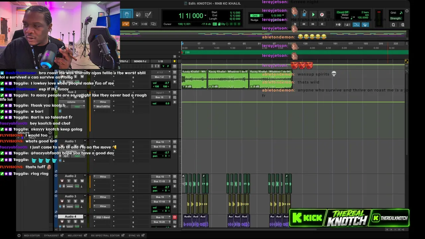Open the wave track view selector on Audio 2
The height and width of the screenshot is (239, 425).
70,187
